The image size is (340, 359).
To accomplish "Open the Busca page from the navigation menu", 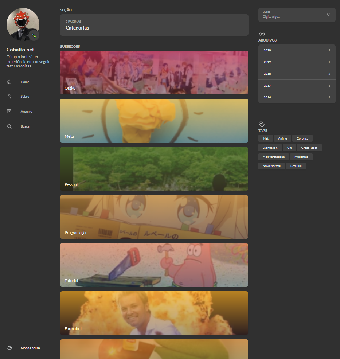I will (x=25, y=126).
